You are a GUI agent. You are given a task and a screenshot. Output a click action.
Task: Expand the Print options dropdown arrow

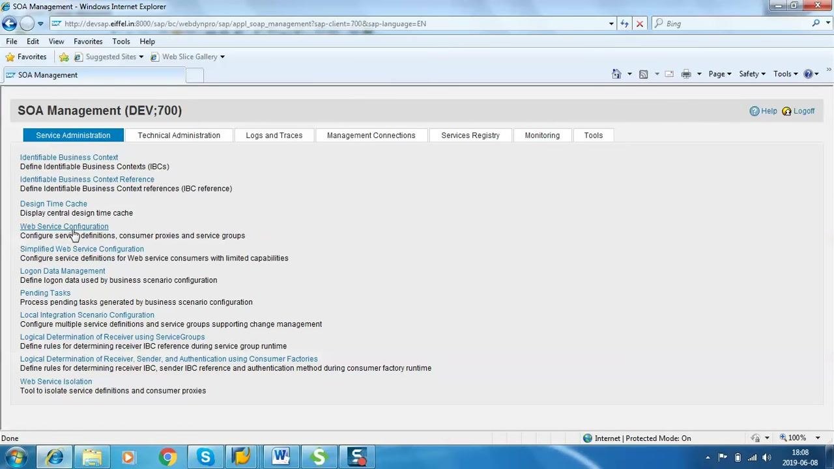(699, 74)
